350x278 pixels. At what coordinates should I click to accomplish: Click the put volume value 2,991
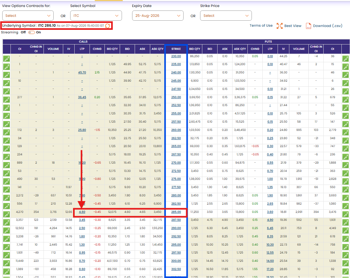tap(299, 212)
